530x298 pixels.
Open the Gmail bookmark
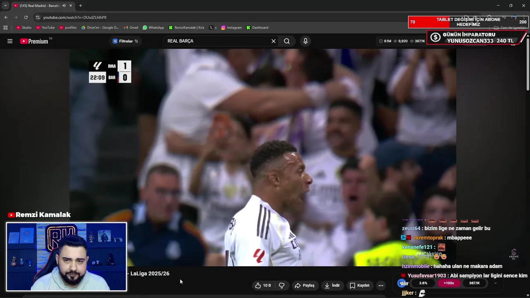pyautogui.click(x=131, y=27)
